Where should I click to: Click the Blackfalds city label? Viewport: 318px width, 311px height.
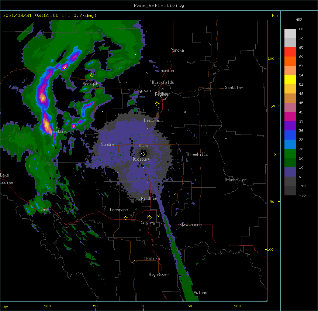click(x=163, y=82)
